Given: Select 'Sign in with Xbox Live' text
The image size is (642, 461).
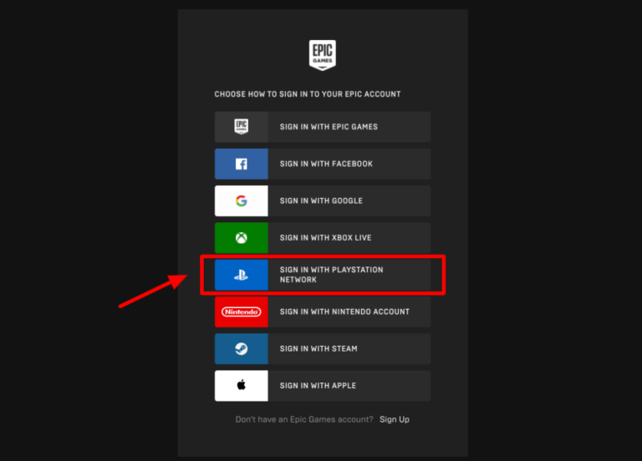Looking at the screenshot, I should pos(325,238).
